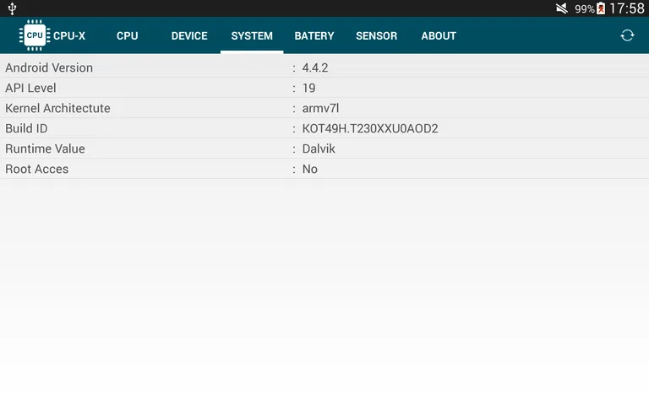Switch to the CPU tab

127,36
